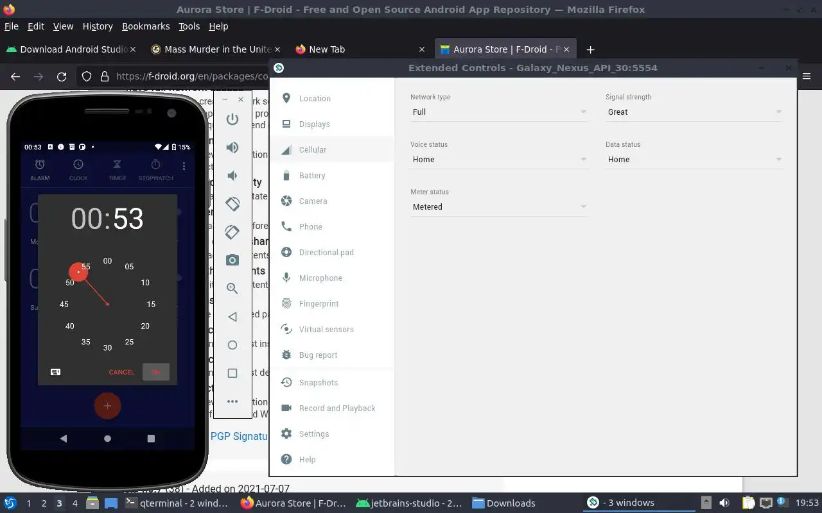
Task: Open the Bookmarks menu in Firefox
Action: coord(146,26)
